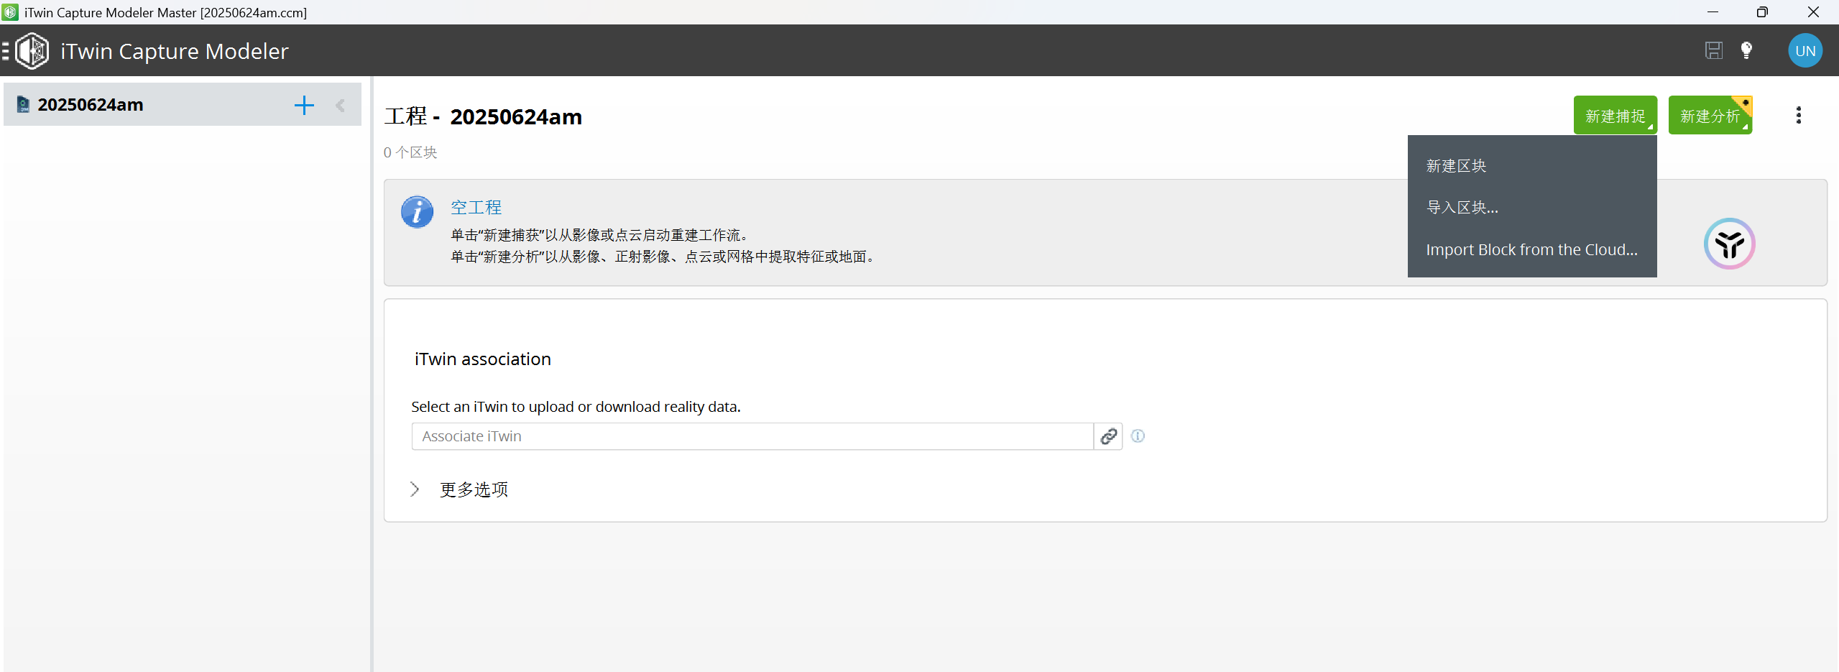Choose Import Block from the Cloud...

(x=1531, y=249)
